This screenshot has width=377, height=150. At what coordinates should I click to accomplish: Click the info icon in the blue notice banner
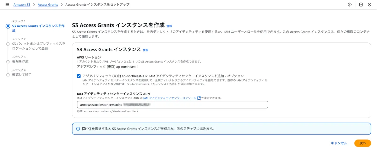click(x=78, y=129)
